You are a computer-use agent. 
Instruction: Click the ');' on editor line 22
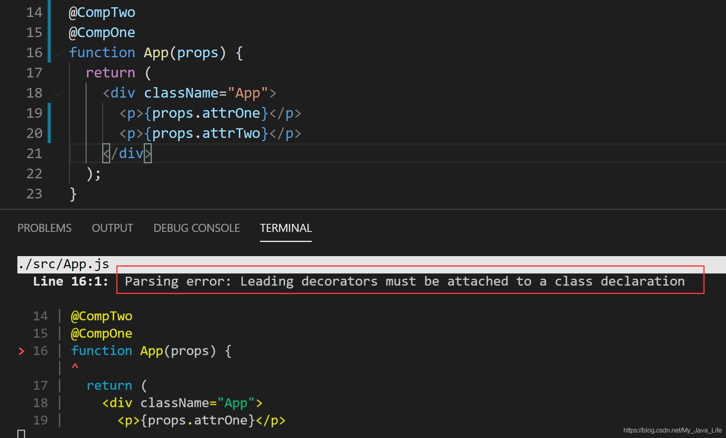click(94, 174)
